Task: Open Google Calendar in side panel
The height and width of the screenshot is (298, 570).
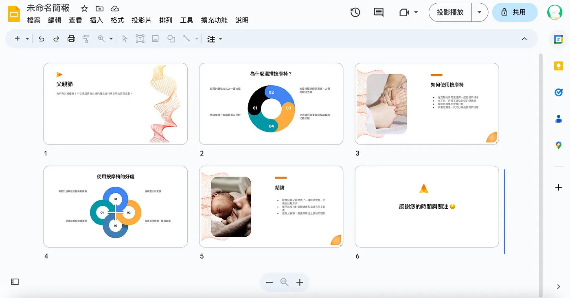Action: point(559,39)
